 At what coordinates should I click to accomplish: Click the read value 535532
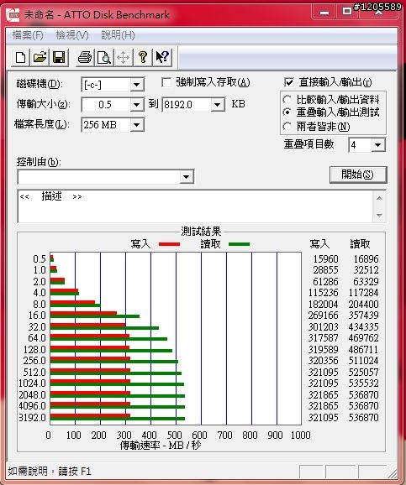(363, 383)
